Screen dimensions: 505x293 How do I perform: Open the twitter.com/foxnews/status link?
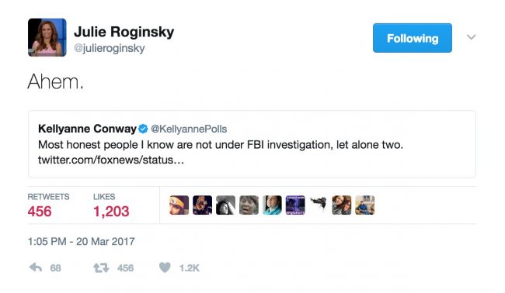(111, 160)
